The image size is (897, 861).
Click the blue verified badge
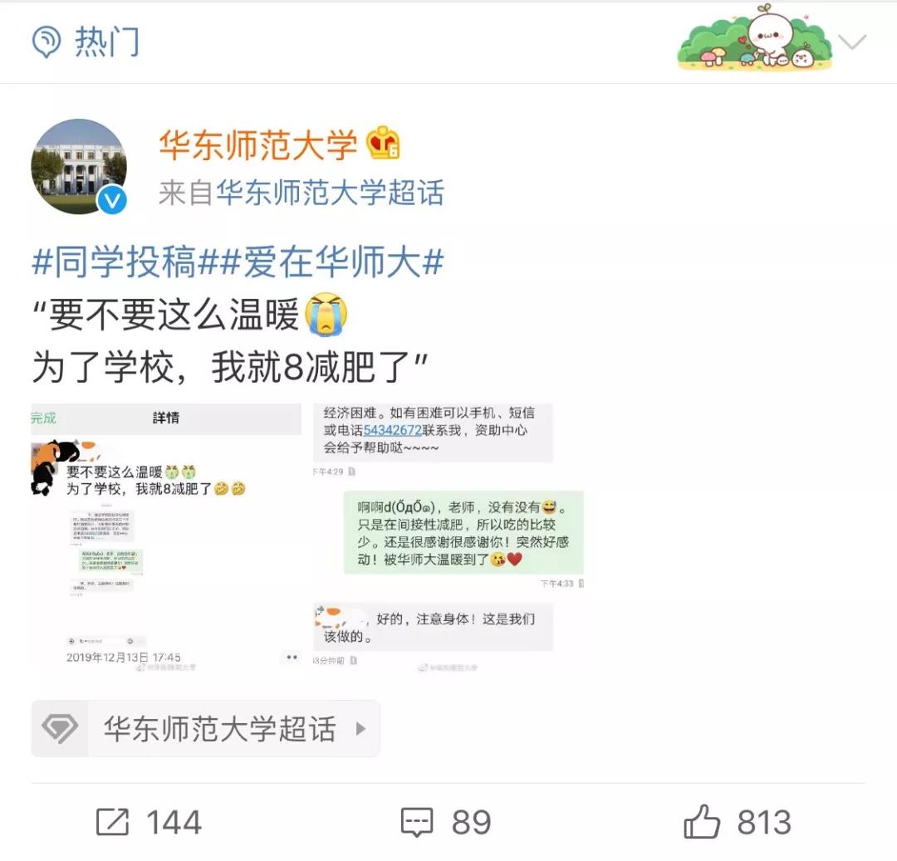pos(111,200)
